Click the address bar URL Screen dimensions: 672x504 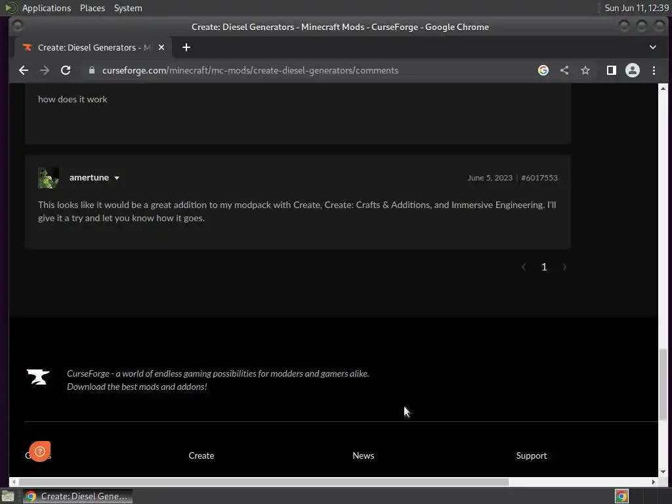tap(250, 70)
